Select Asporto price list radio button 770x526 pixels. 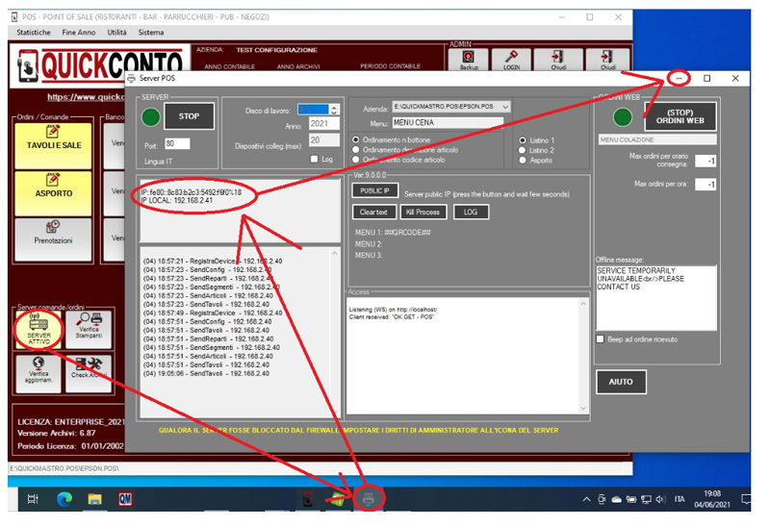(x=523, y=160)
